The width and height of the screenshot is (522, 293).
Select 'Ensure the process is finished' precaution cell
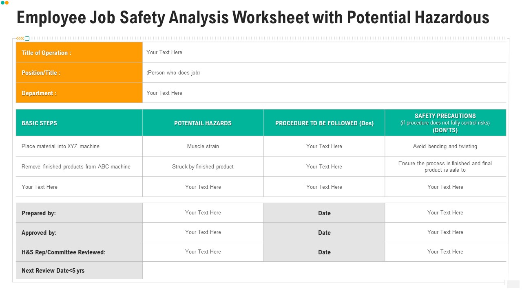point(445,166)
